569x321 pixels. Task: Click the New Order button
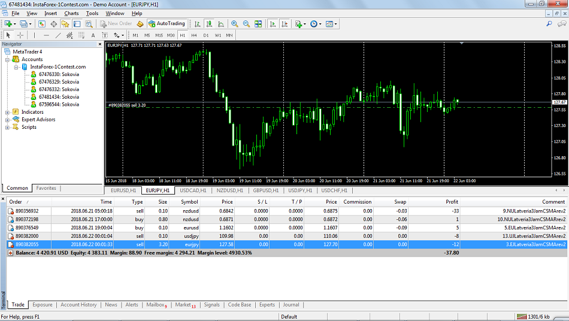point(116,23)
